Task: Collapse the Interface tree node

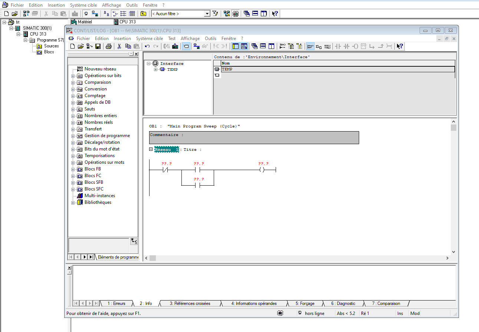Action: point(149,64)
